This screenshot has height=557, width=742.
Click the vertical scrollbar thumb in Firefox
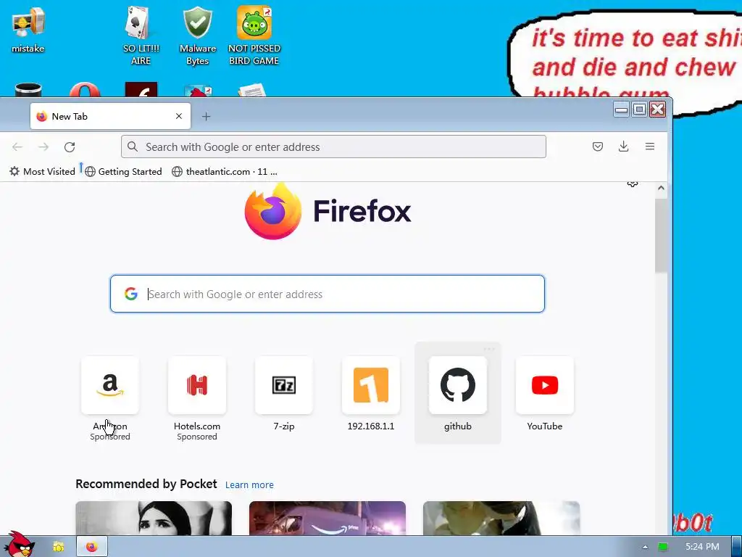pyautogui.click(x=661, y=236)
